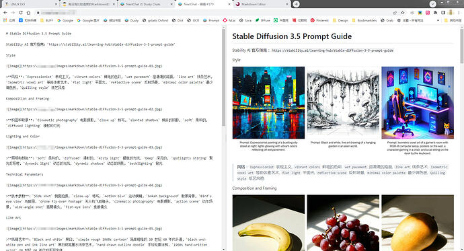Open the Google bookmark
Image resolution: width=464 pixels, height=251 pixels.
click(x=65, y=20)
